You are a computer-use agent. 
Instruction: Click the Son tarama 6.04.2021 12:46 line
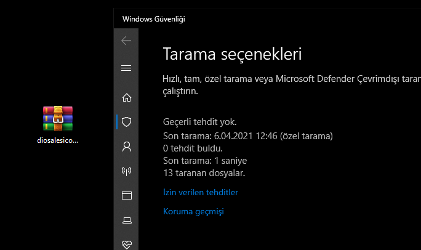point(248,136)
